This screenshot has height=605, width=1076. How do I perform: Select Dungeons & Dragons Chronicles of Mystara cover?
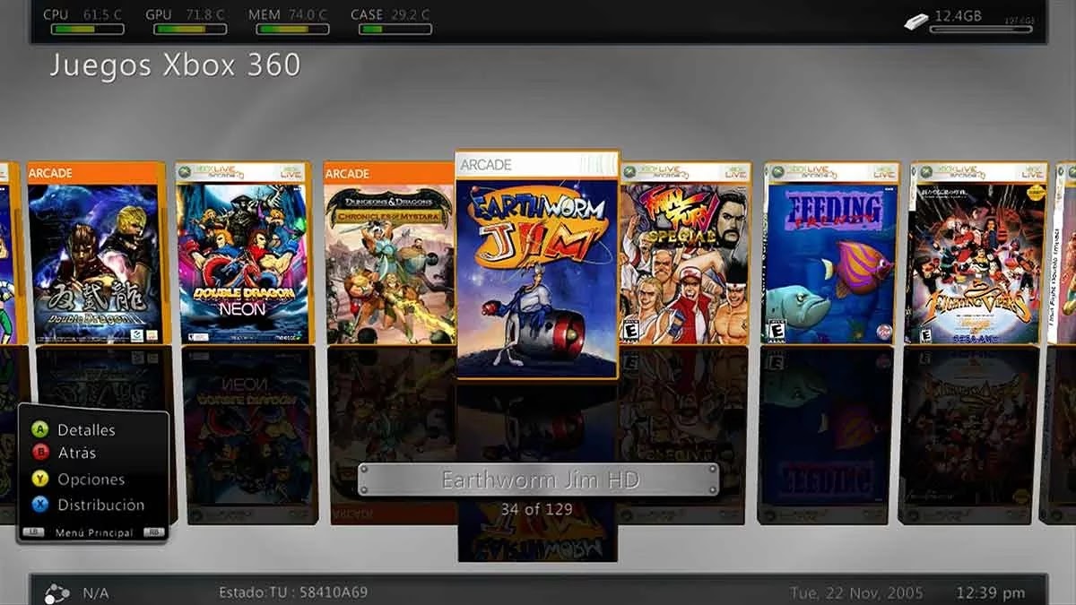389,254
